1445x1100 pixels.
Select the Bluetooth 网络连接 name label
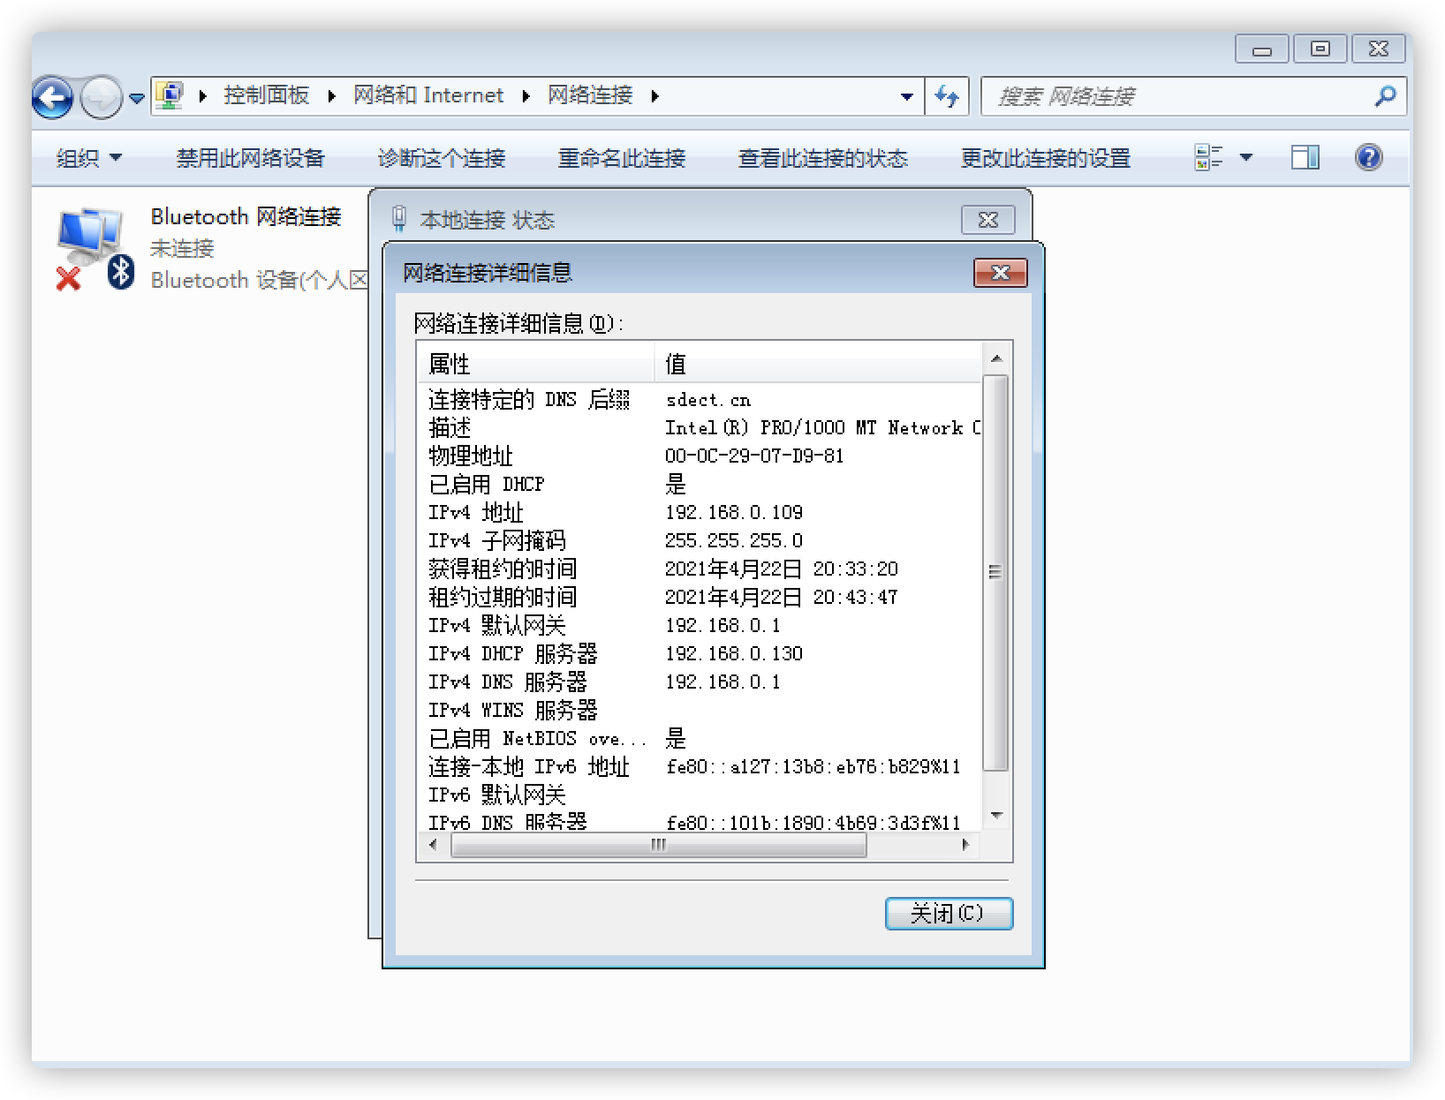[x=246, y=216]
